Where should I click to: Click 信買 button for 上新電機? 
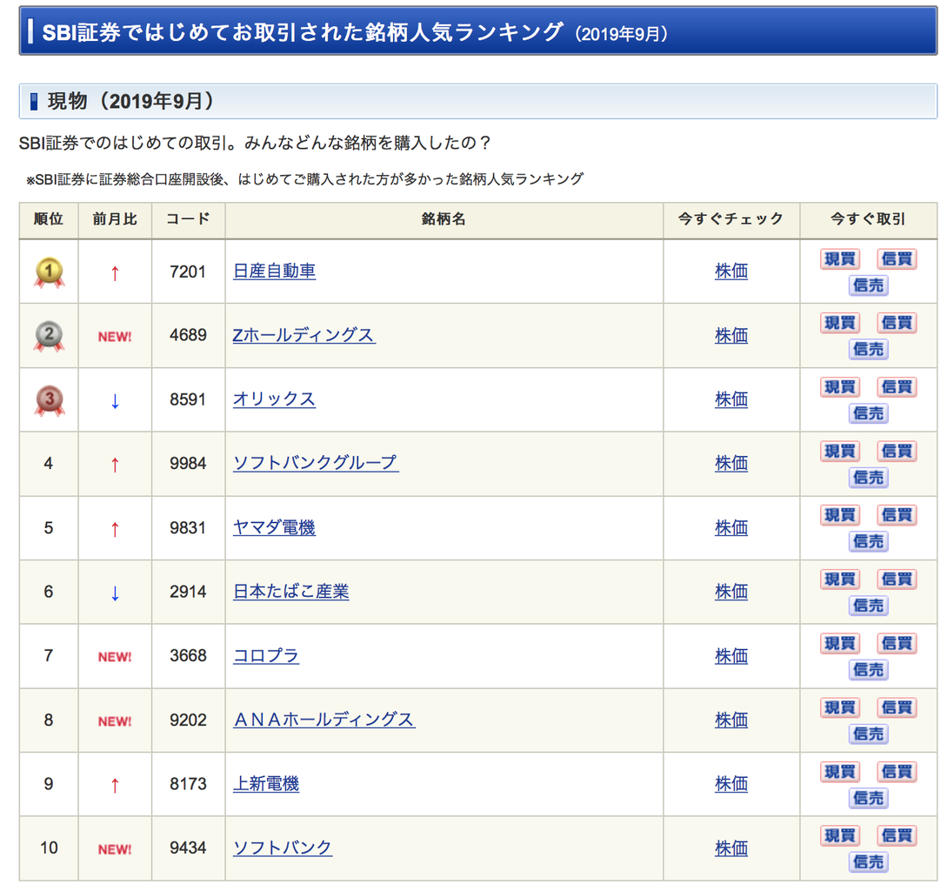click(x=897, y=771)
